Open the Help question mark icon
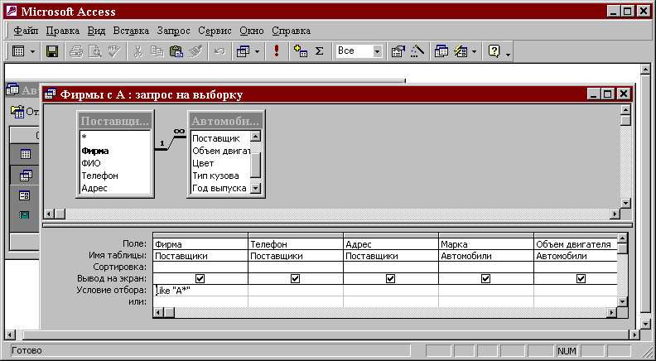 tap(494, 51)
